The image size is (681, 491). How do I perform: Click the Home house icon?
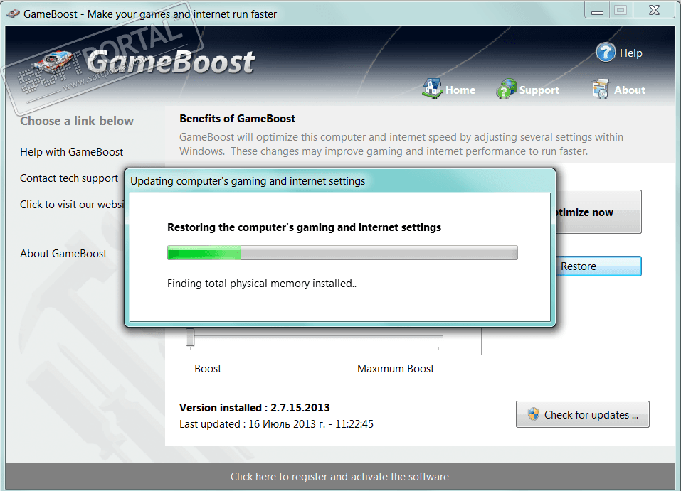pos(433,89)
